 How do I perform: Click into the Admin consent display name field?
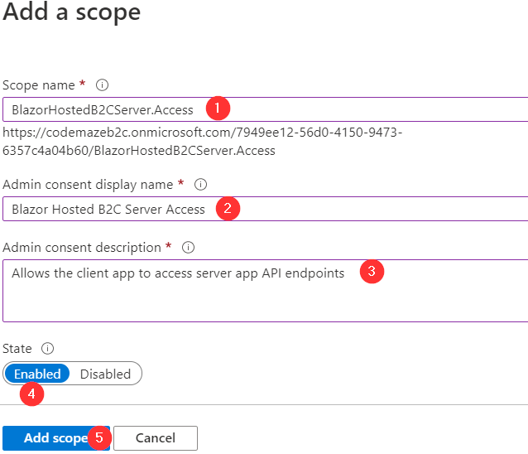tap(372, 210)
